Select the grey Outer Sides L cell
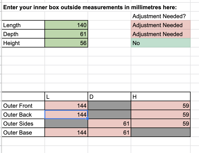 coord(66,124)
